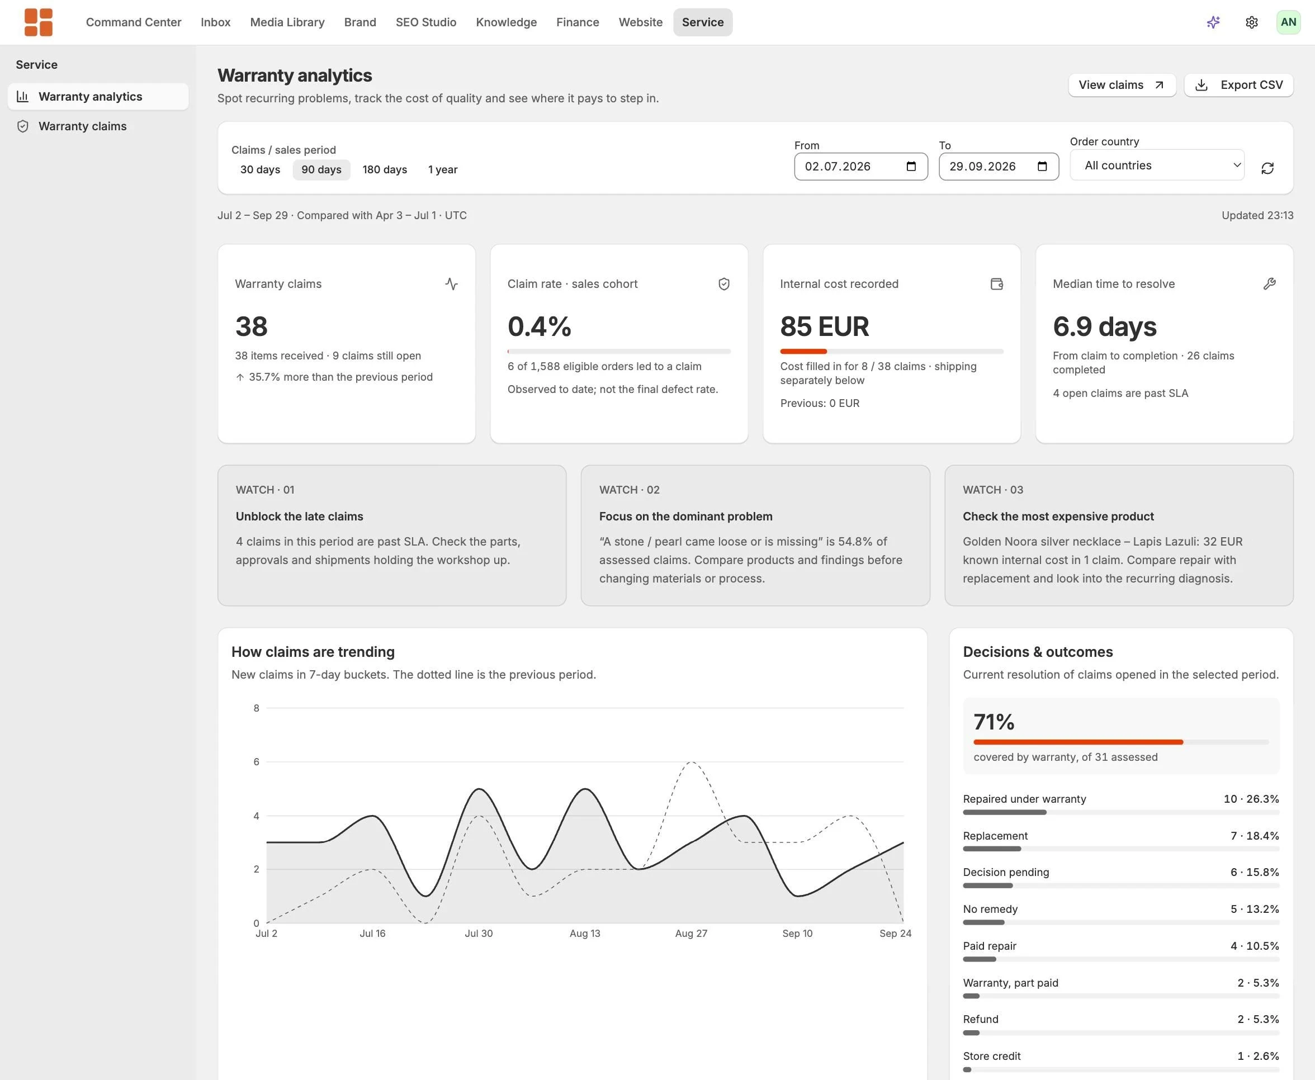This screenshot has width=1315, height=1080.
Task: Click the orange app logo
Action: coord(39,22)
